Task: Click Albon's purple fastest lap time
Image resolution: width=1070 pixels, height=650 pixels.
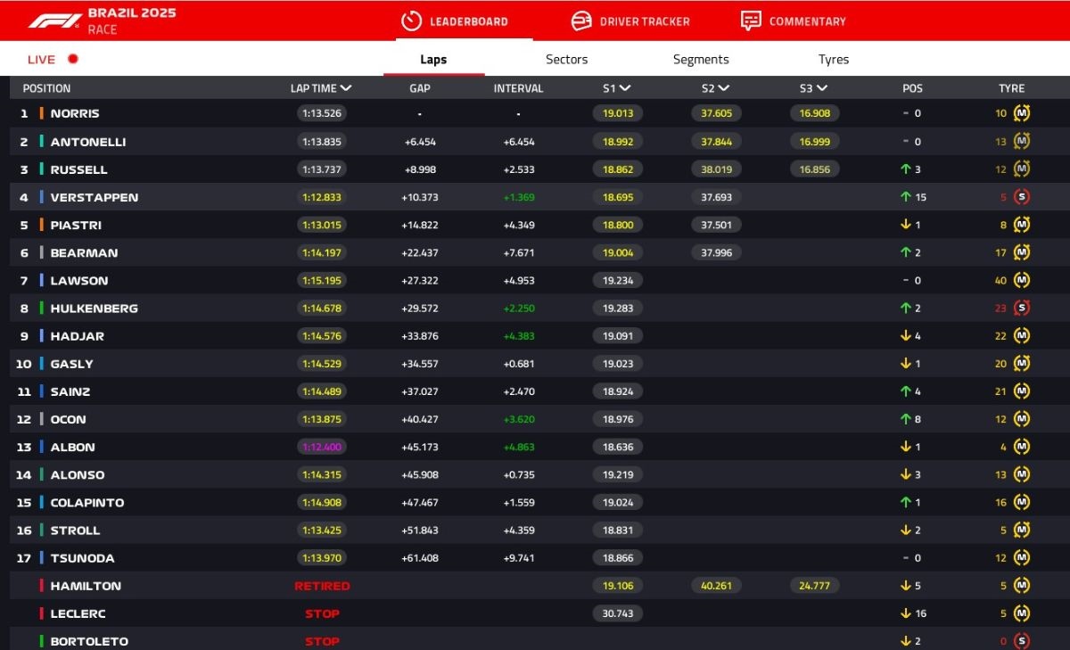Action: click(322, 447)
